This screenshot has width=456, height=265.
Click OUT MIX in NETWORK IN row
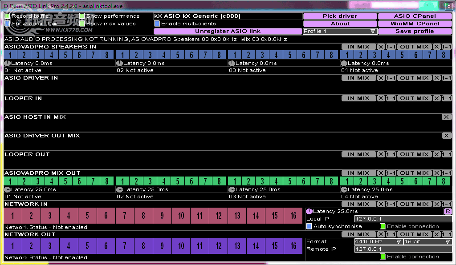(x=415, y=204)
